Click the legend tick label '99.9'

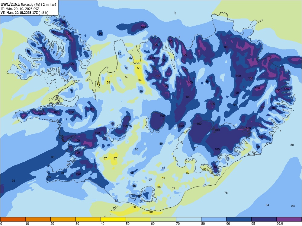click(x=280, y=224)
